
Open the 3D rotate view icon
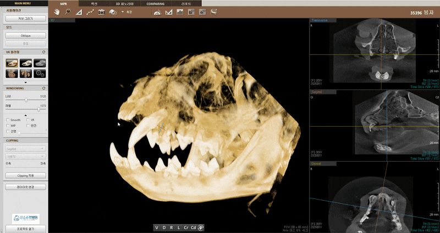coord(113,12)
